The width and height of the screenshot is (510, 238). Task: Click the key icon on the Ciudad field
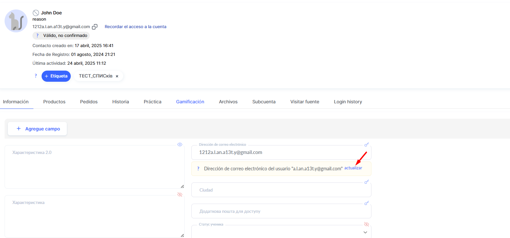pyautogui.click(x=367, y=181)
